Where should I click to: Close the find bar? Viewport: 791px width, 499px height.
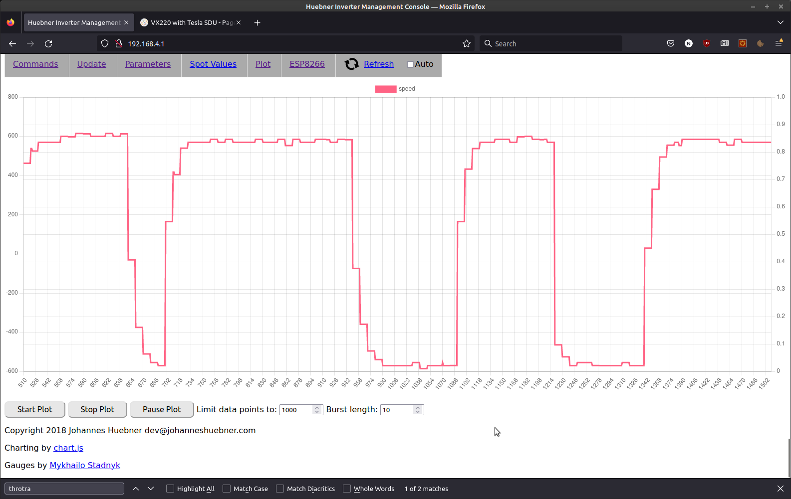(x=781, y=489)
